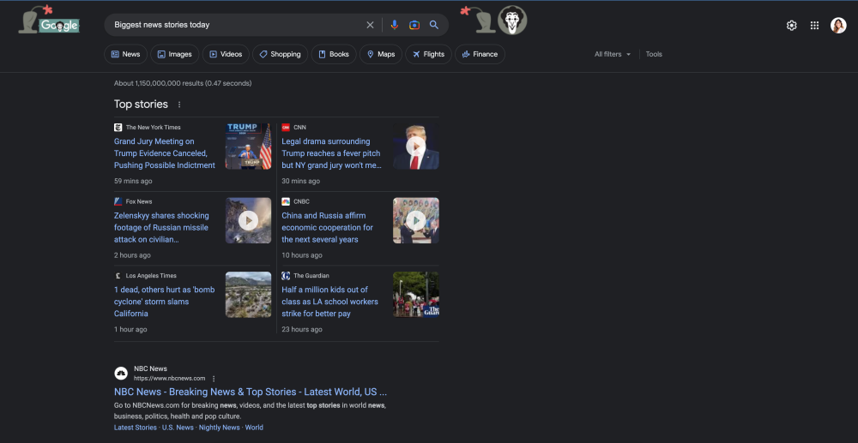The height and width of the screenshot is (443, 858).
Task: Open Los Angeles Times storm story thumbnail
Action: 248,295
